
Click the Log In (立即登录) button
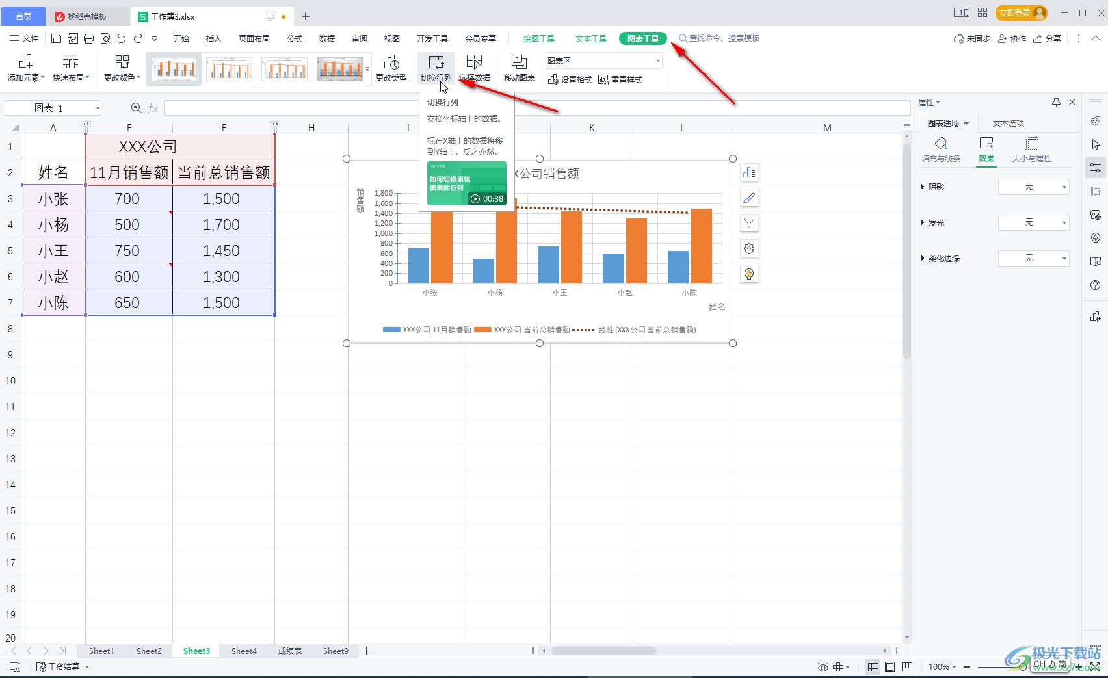pyautogui.click(x=1022, y=12)
